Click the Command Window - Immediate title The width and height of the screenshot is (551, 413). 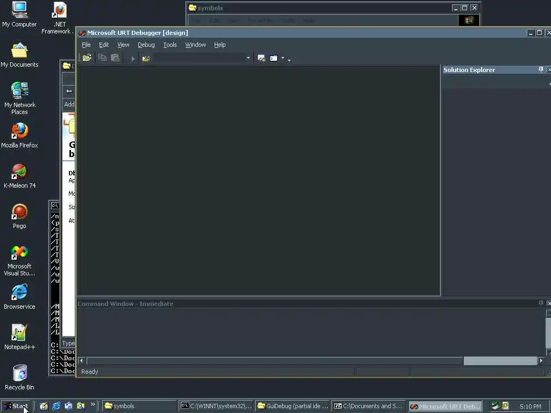point(125,304)
